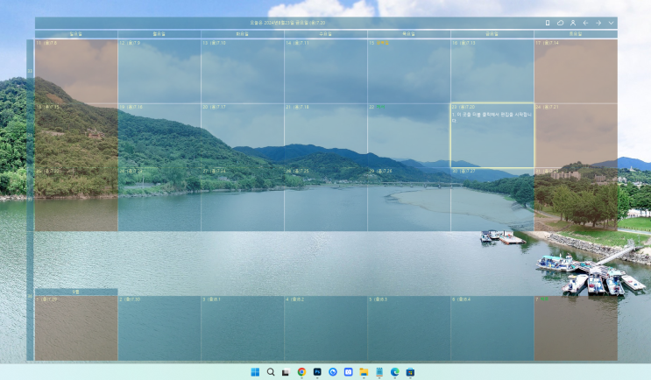Launch Microsoft Edge from taskbar

(395, 372)
